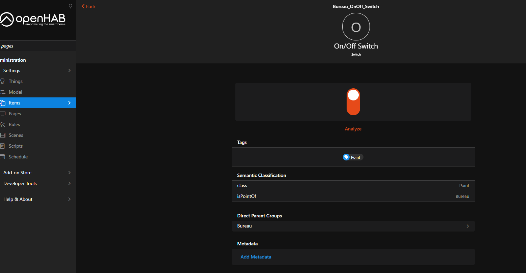This screenshot has width=526, height=273.
Task: Click Add Metadata
Action: (256, 257)
